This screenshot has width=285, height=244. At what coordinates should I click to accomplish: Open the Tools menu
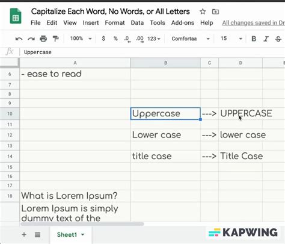click(158, 23)
